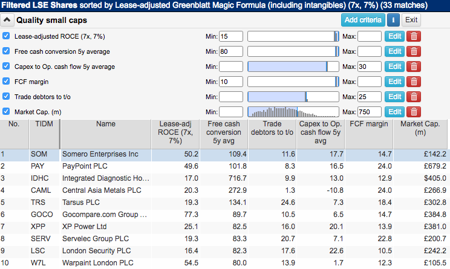
Task: Click the Capex to Op. cash flow range slider
Action: coord(293,66)
